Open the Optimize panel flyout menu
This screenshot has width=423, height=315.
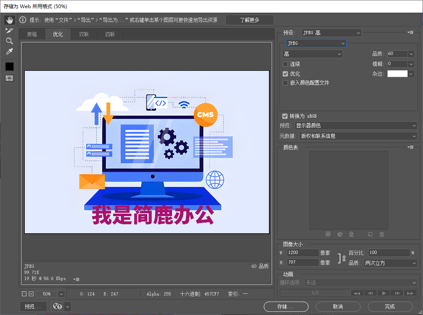click(410, 32)
